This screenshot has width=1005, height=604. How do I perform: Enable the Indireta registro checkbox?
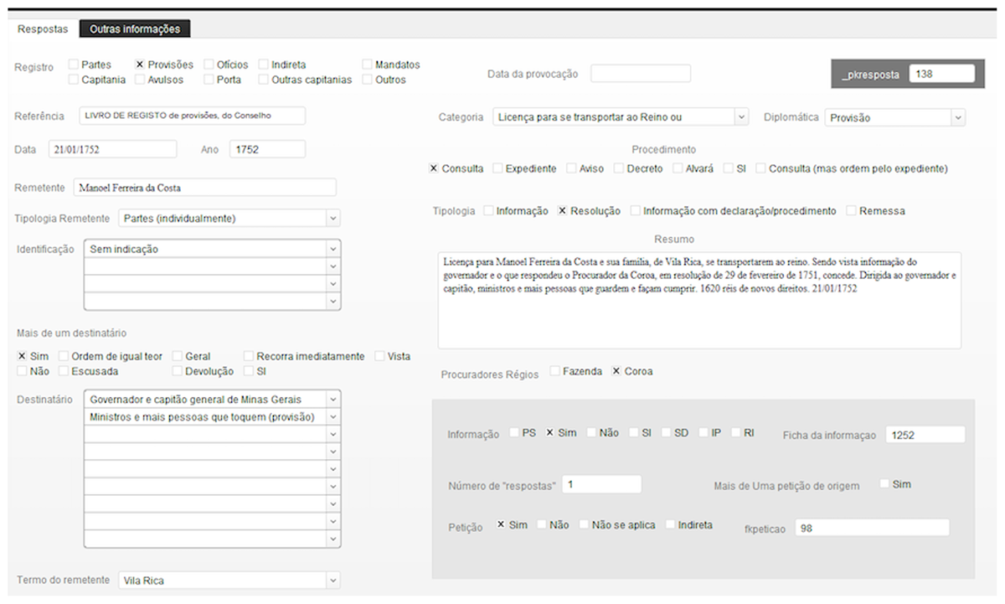click(264, 65)
